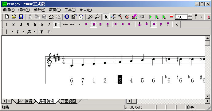Click the ornament symbol after octave buttons

[177, 24]
